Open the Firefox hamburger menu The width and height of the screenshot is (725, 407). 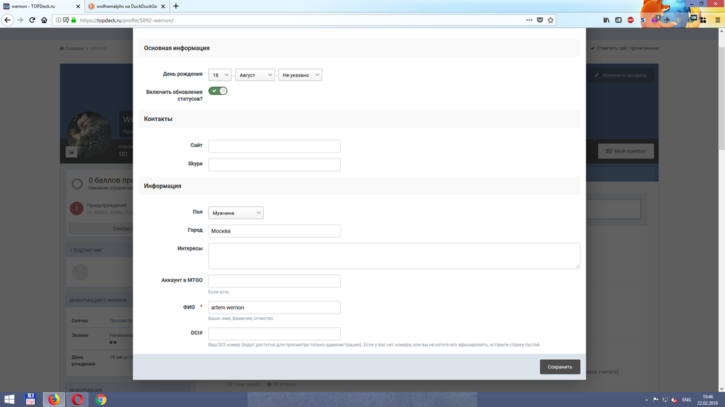(x=717, y=20)
